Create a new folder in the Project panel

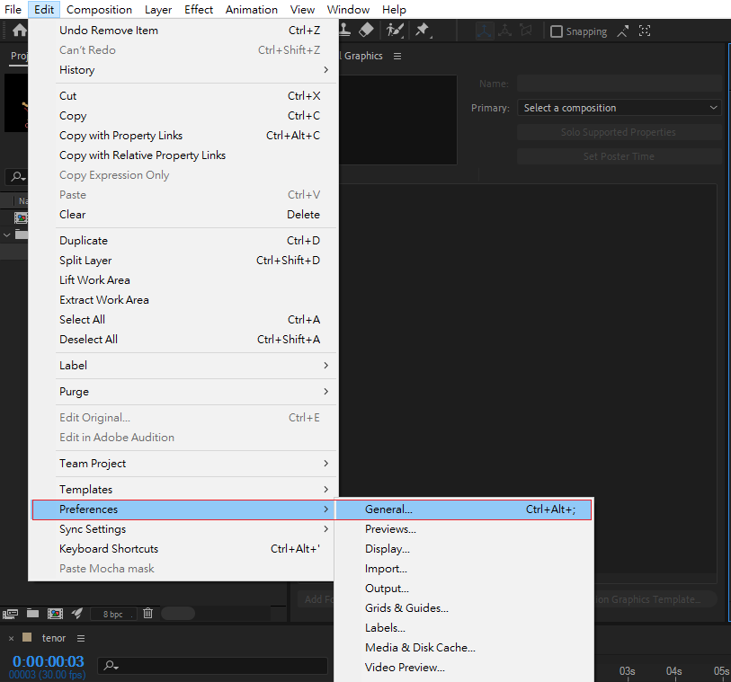(32, 614)
